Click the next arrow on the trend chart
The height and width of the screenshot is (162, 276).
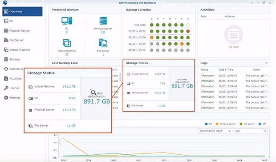[x=267, y=142]
